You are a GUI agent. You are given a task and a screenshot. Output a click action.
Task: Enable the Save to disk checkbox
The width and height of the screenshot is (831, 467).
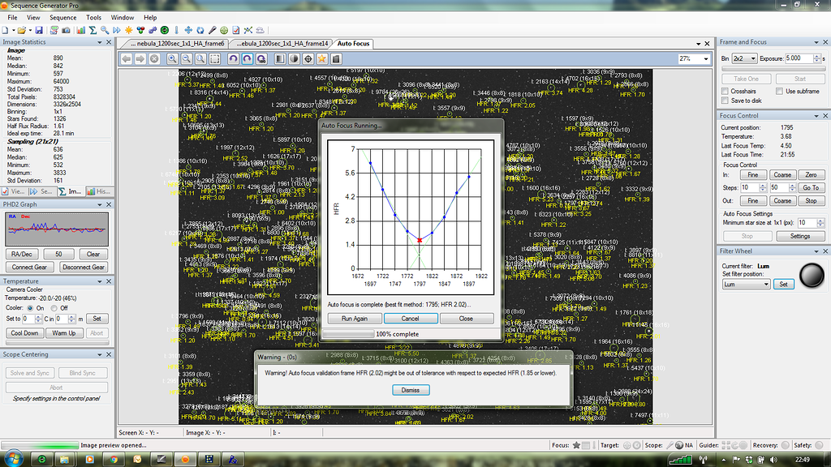(723, 100)
